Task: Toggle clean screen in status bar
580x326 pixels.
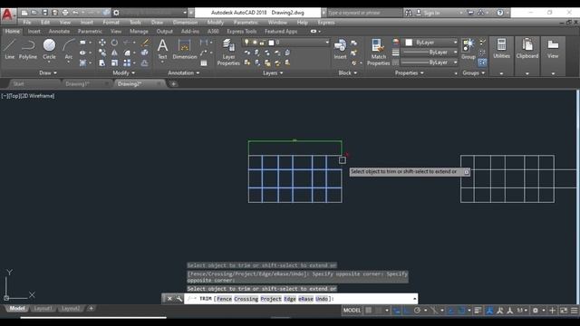Action: [x=564, y=311]
